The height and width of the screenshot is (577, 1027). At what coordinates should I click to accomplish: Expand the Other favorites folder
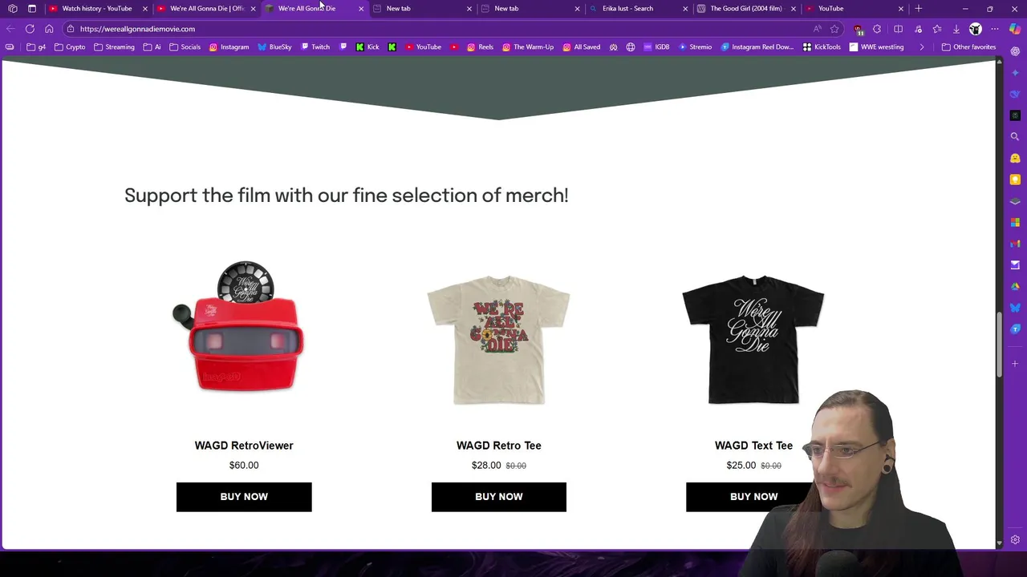(x=968, y=47)
